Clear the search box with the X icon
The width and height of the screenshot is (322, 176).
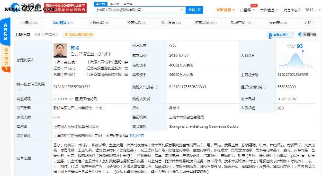(x=182, y=10)
